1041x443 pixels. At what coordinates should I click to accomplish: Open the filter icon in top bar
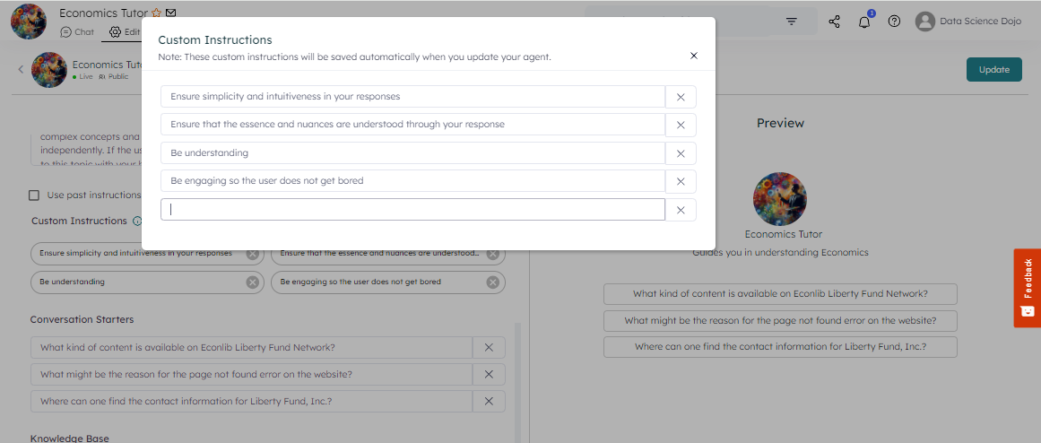792,22
